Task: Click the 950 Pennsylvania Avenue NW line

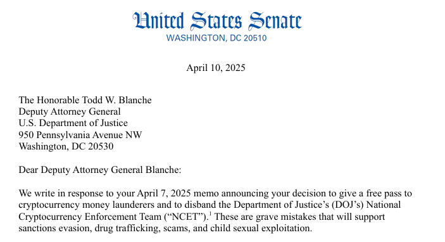Action: click(x=80, y=135)
